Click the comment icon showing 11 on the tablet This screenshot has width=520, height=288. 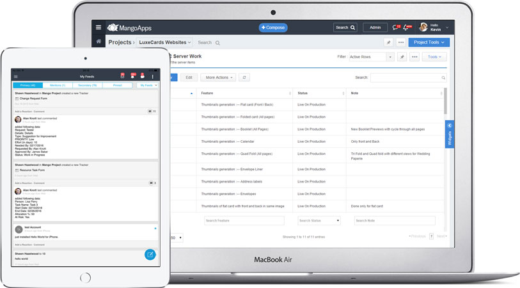click(x=150, y=111)
